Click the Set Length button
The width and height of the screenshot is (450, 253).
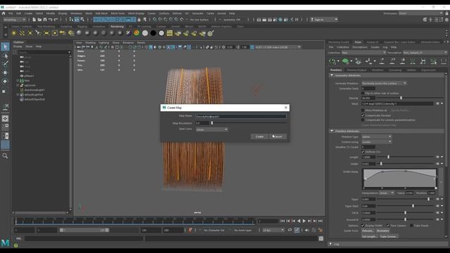[x=369, y=237]
